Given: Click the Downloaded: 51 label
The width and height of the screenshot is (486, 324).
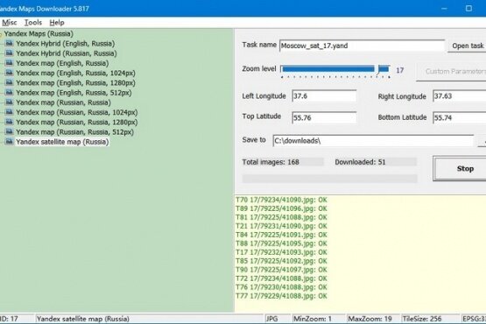Looking at the screenshot, I should (360, 162).
